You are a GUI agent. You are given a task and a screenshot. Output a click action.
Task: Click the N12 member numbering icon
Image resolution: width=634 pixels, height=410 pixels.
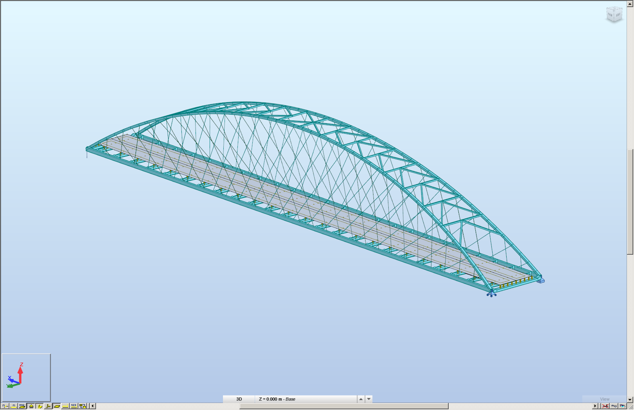(22, 406)
